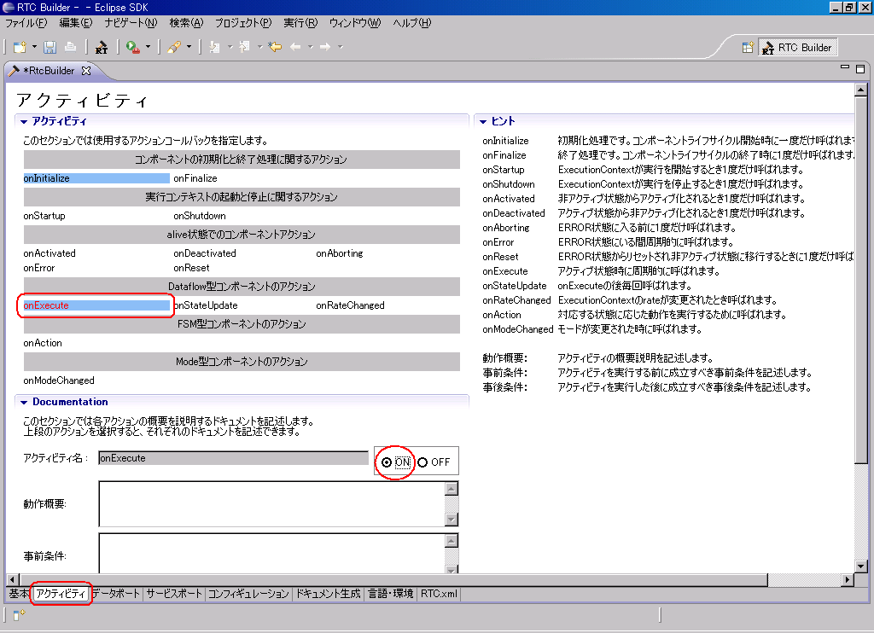Screen dimensions: 874x633
Task: Open RTC Builder editor hammer icon
Action: point(102,48)
